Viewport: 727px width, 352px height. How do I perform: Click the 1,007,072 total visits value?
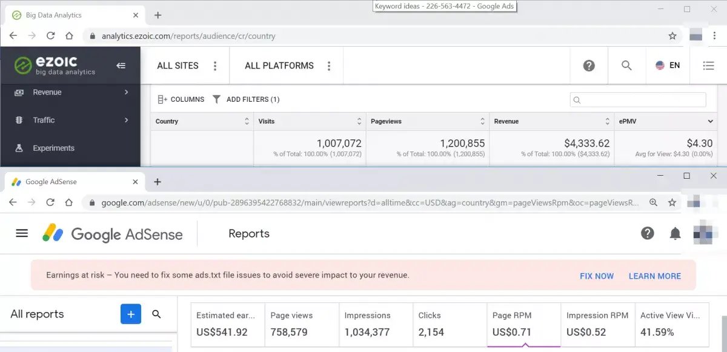[x=339, y=144]
